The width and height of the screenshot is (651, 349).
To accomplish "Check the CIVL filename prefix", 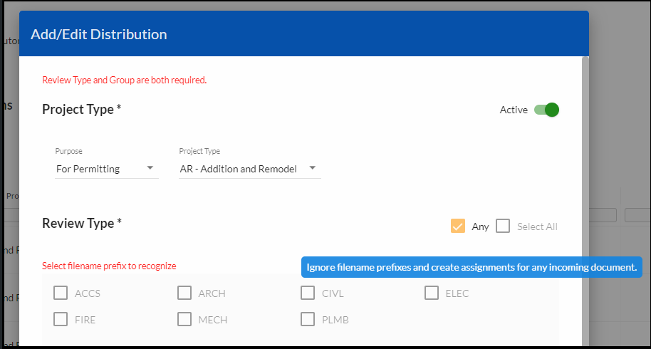I will coord(308,293).
